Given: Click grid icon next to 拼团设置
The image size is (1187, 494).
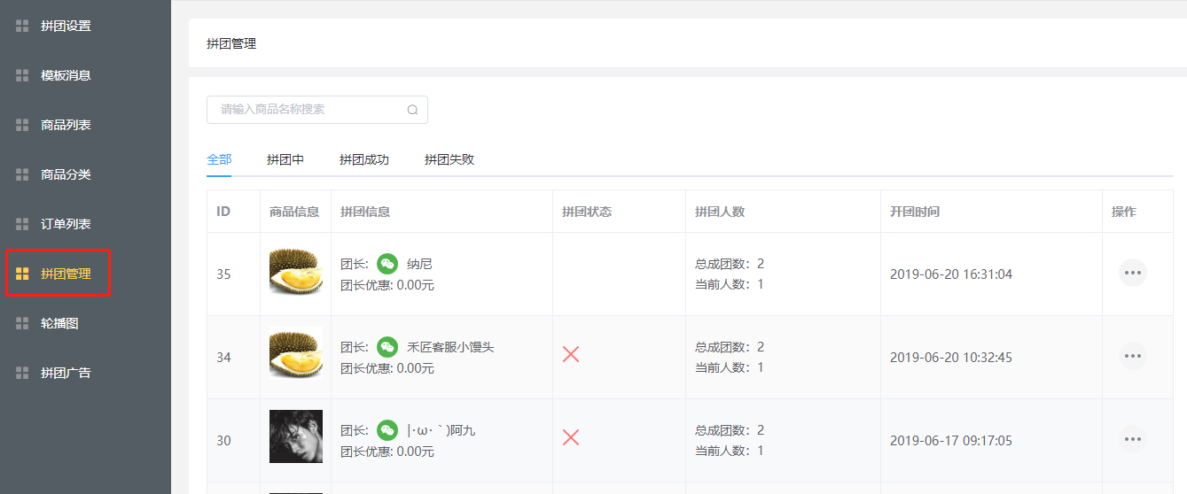Looking at the screenshot, I should [22, 27].
